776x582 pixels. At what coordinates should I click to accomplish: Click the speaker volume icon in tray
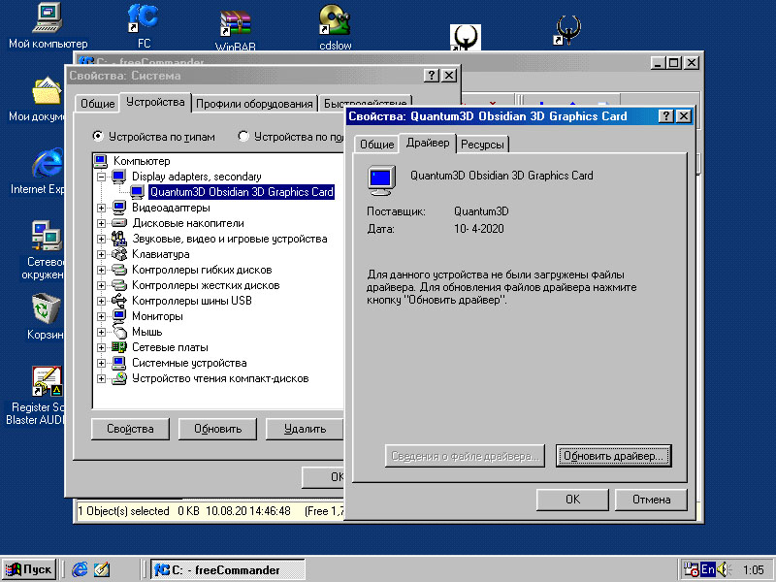(723, 569)
